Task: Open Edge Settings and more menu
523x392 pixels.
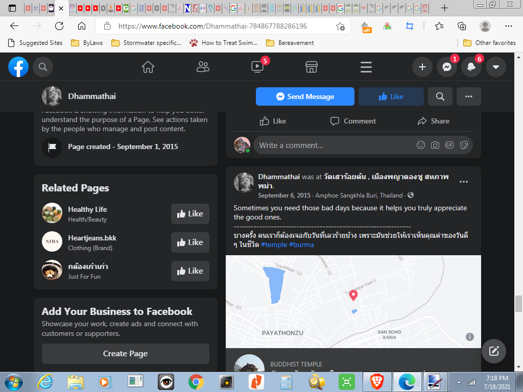Action: [508, 26]
